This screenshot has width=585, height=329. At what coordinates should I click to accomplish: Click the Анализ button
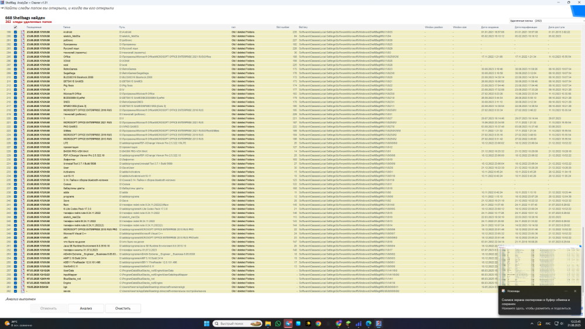click(86, 308)
